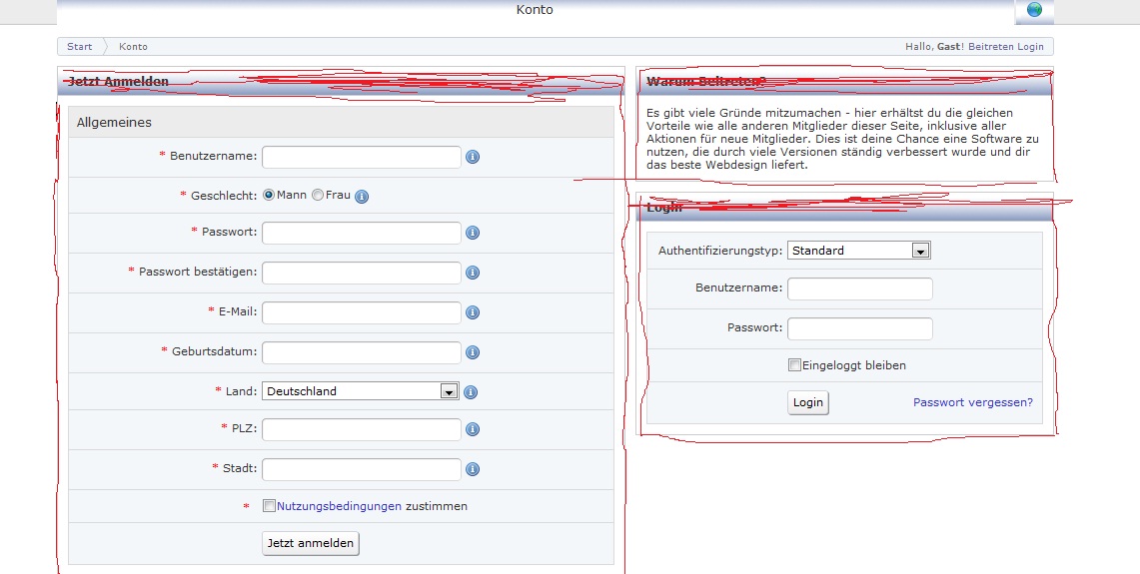Open info icon for Passwort bestätigen
The width and height of the screenshot is (1140, 574).
point(473,274)
